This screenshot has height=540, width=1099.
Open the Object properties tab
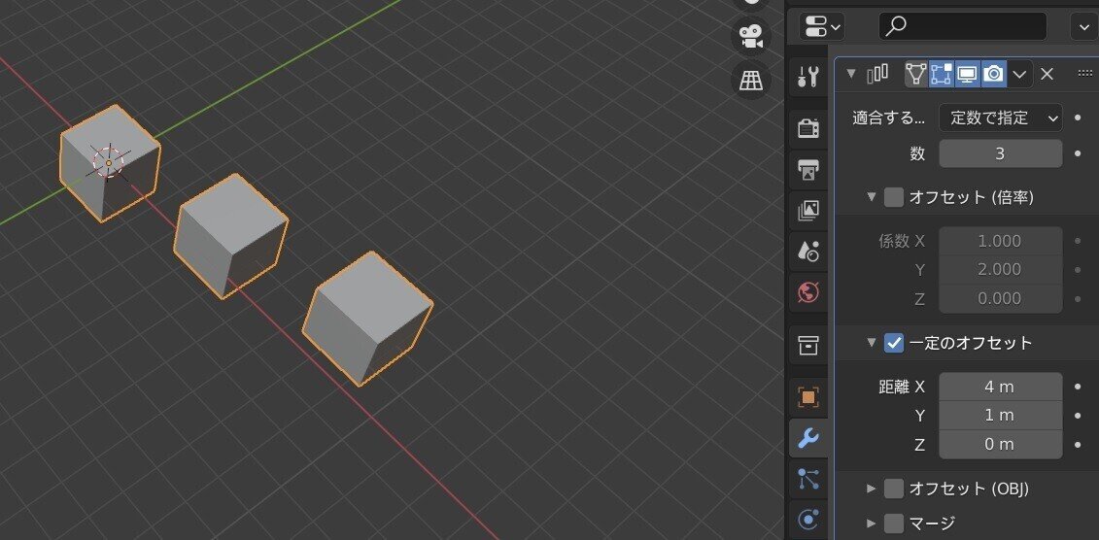(808, 398)
